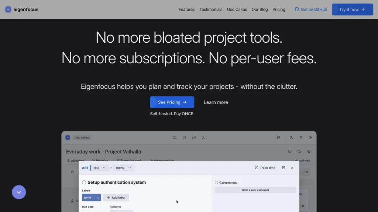Click the Try it now button
Image resolution: width=378 pixels, height=212 pixels.
[352, 10]
